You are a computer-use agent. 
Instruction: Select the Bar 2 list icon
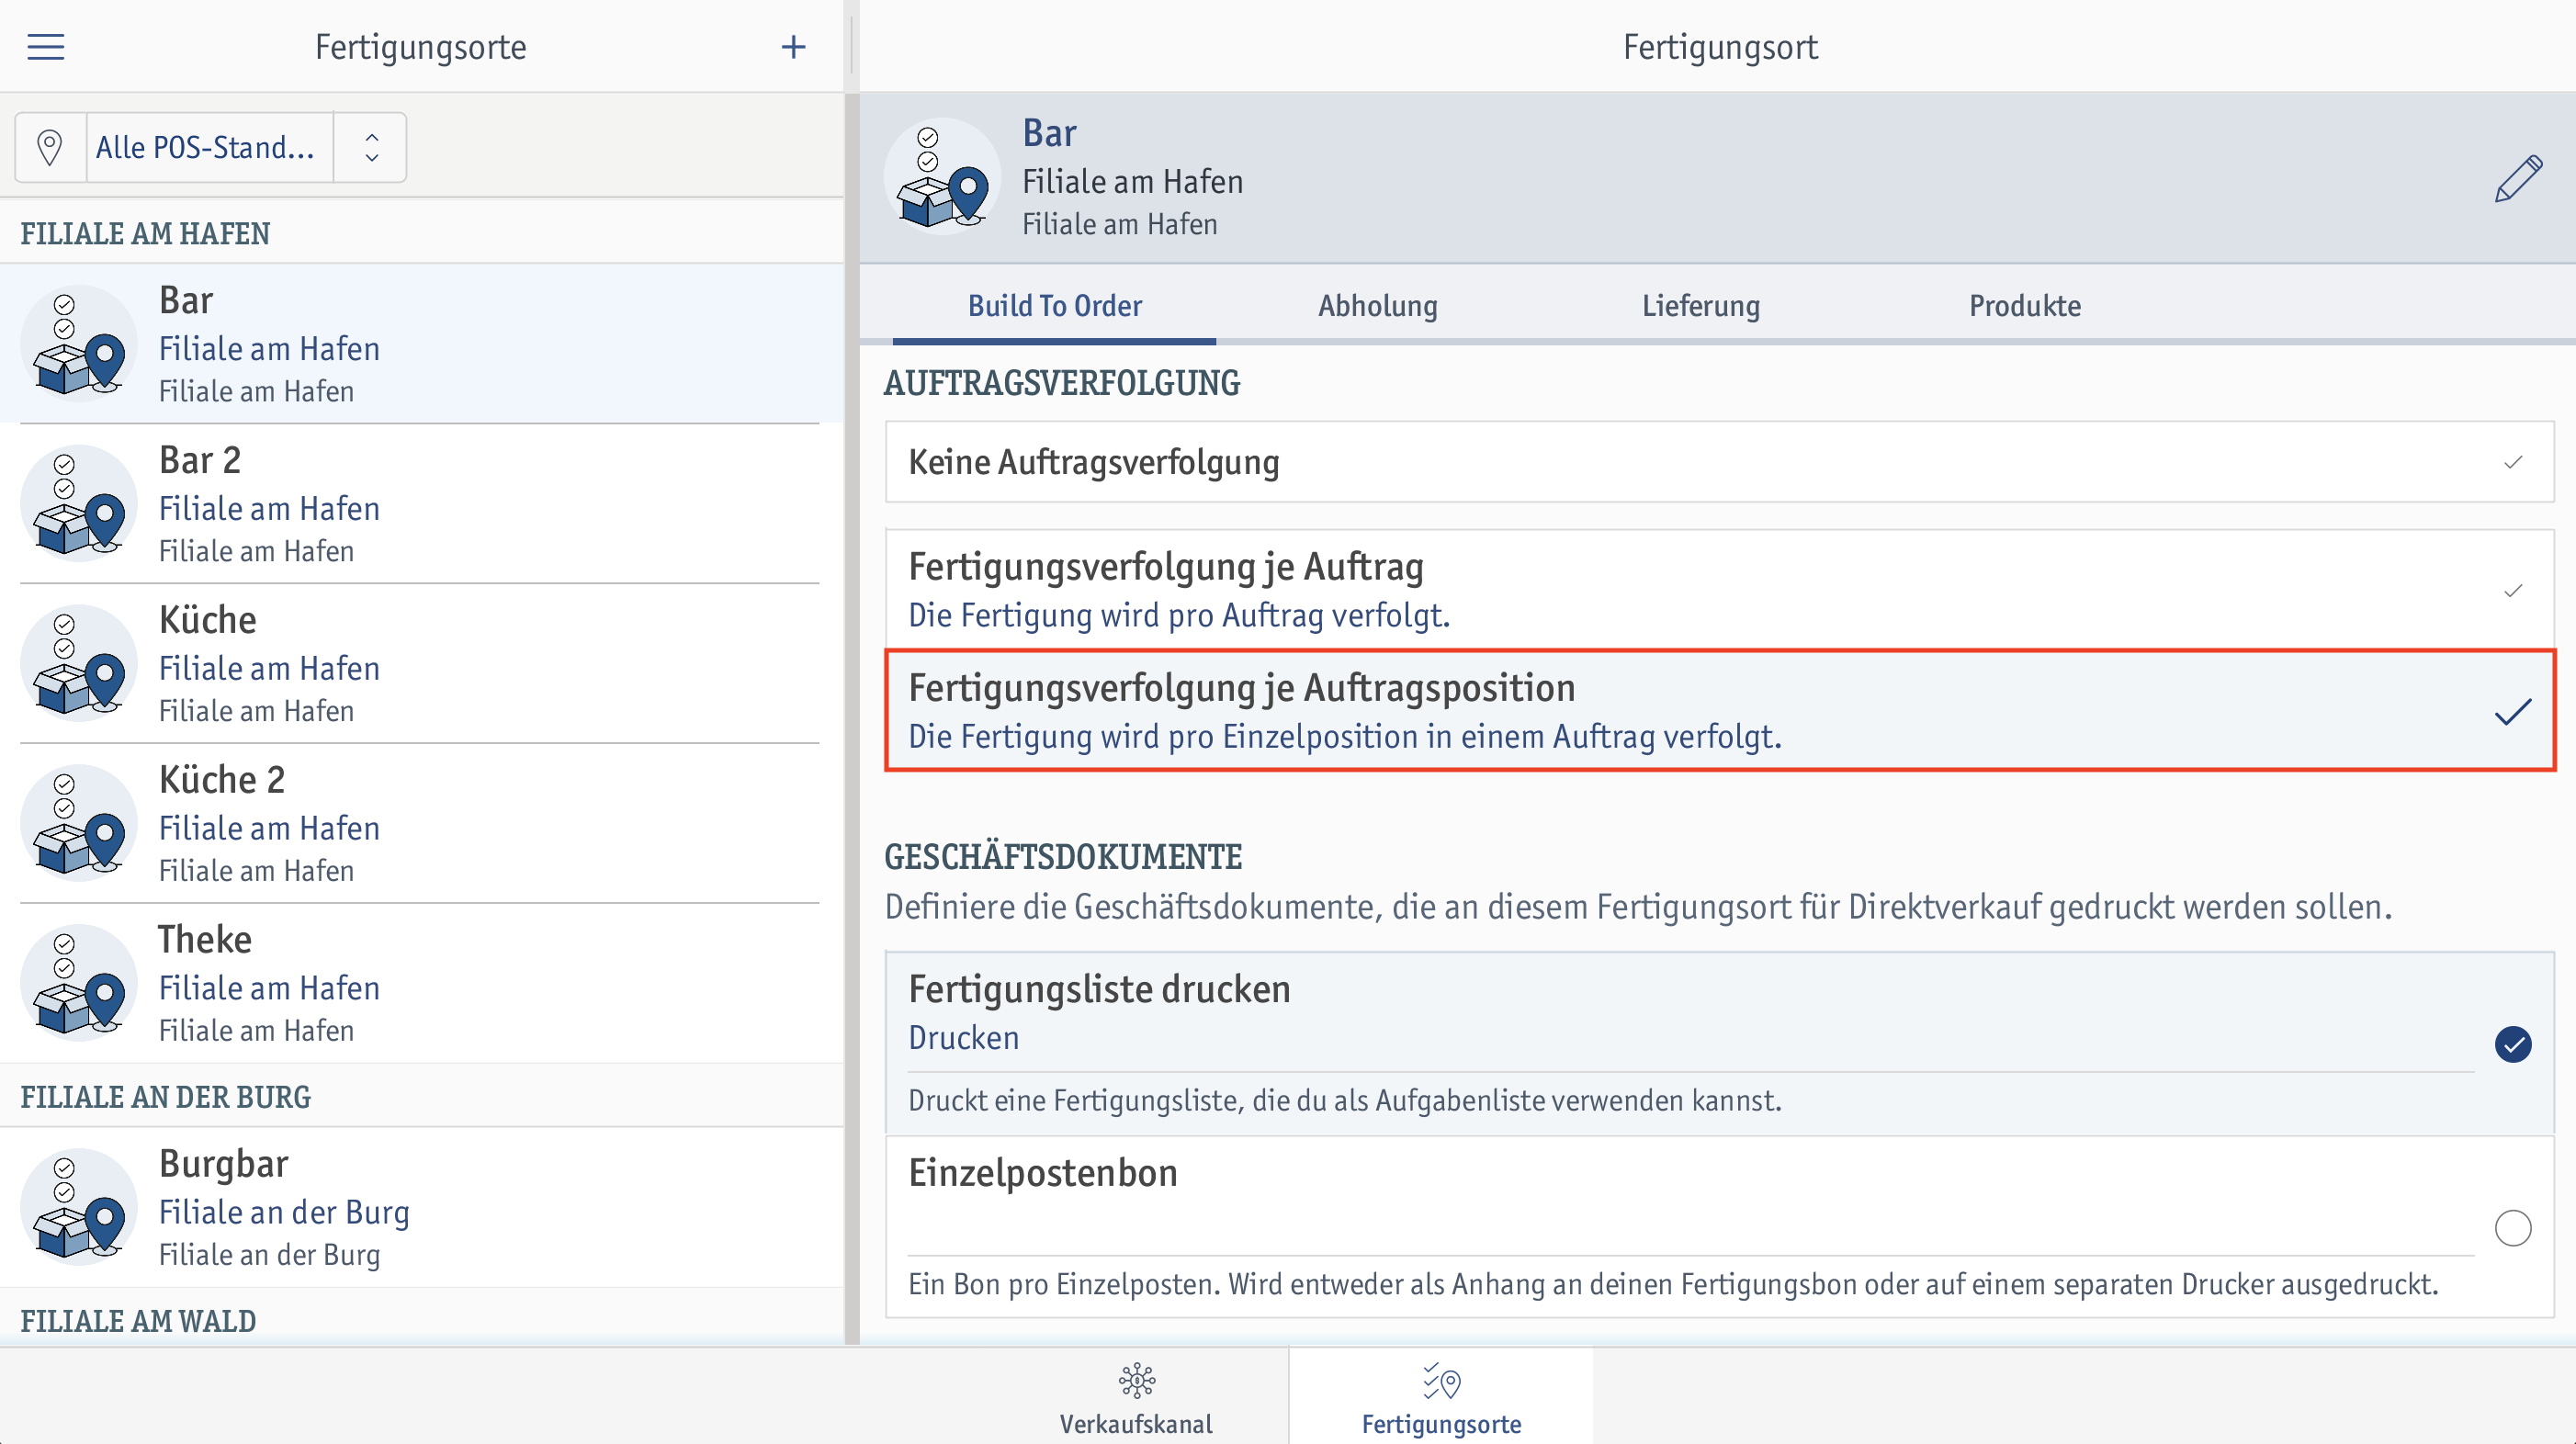click(79, 503)
